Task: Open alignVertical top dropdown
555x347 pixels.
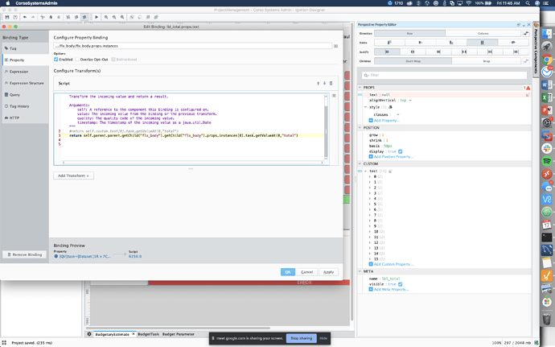Action: [410, 101]
